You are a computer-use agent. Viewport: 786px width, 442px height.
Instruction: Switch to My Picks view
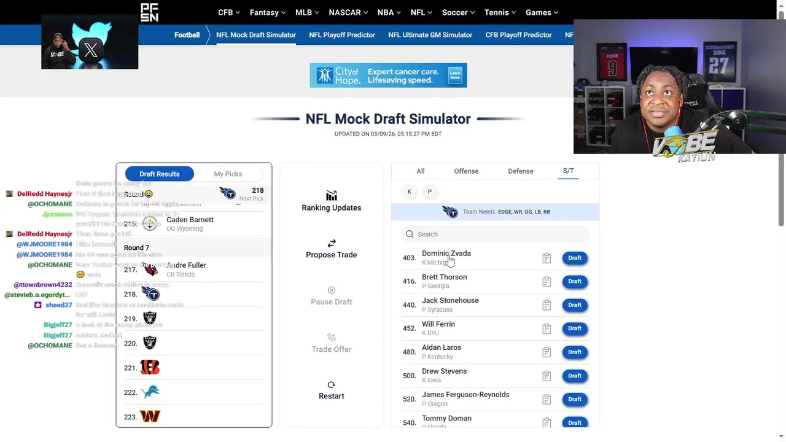(228, 174)
